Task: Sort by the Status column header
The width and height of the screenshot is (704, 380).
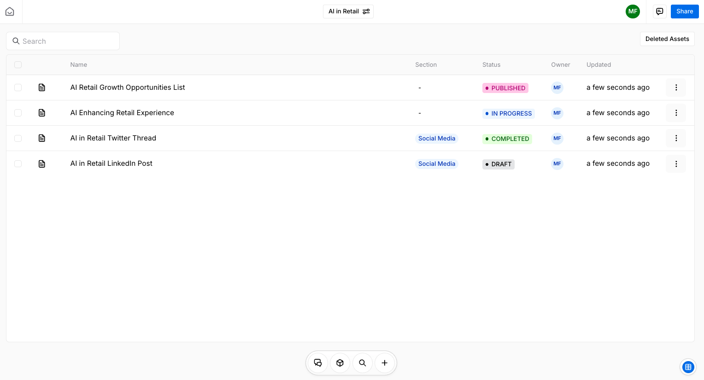Action: 491,65
